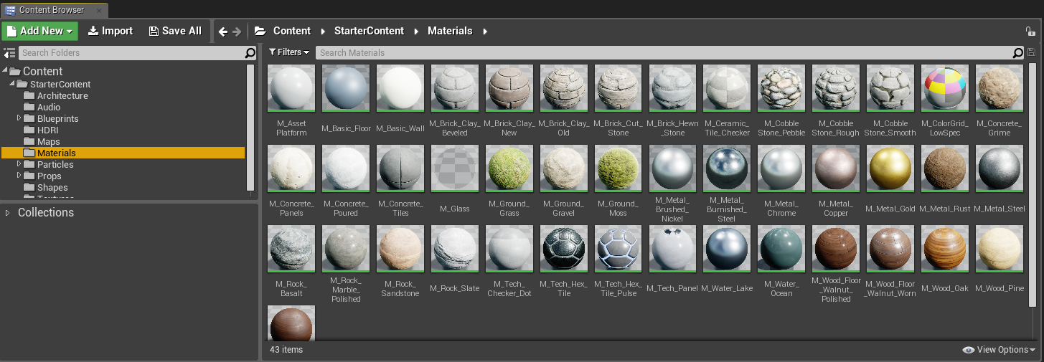Viewport: 1044px width, 362px height.
Task: Click the folder search magnifier icon
Action: [250, 53]
